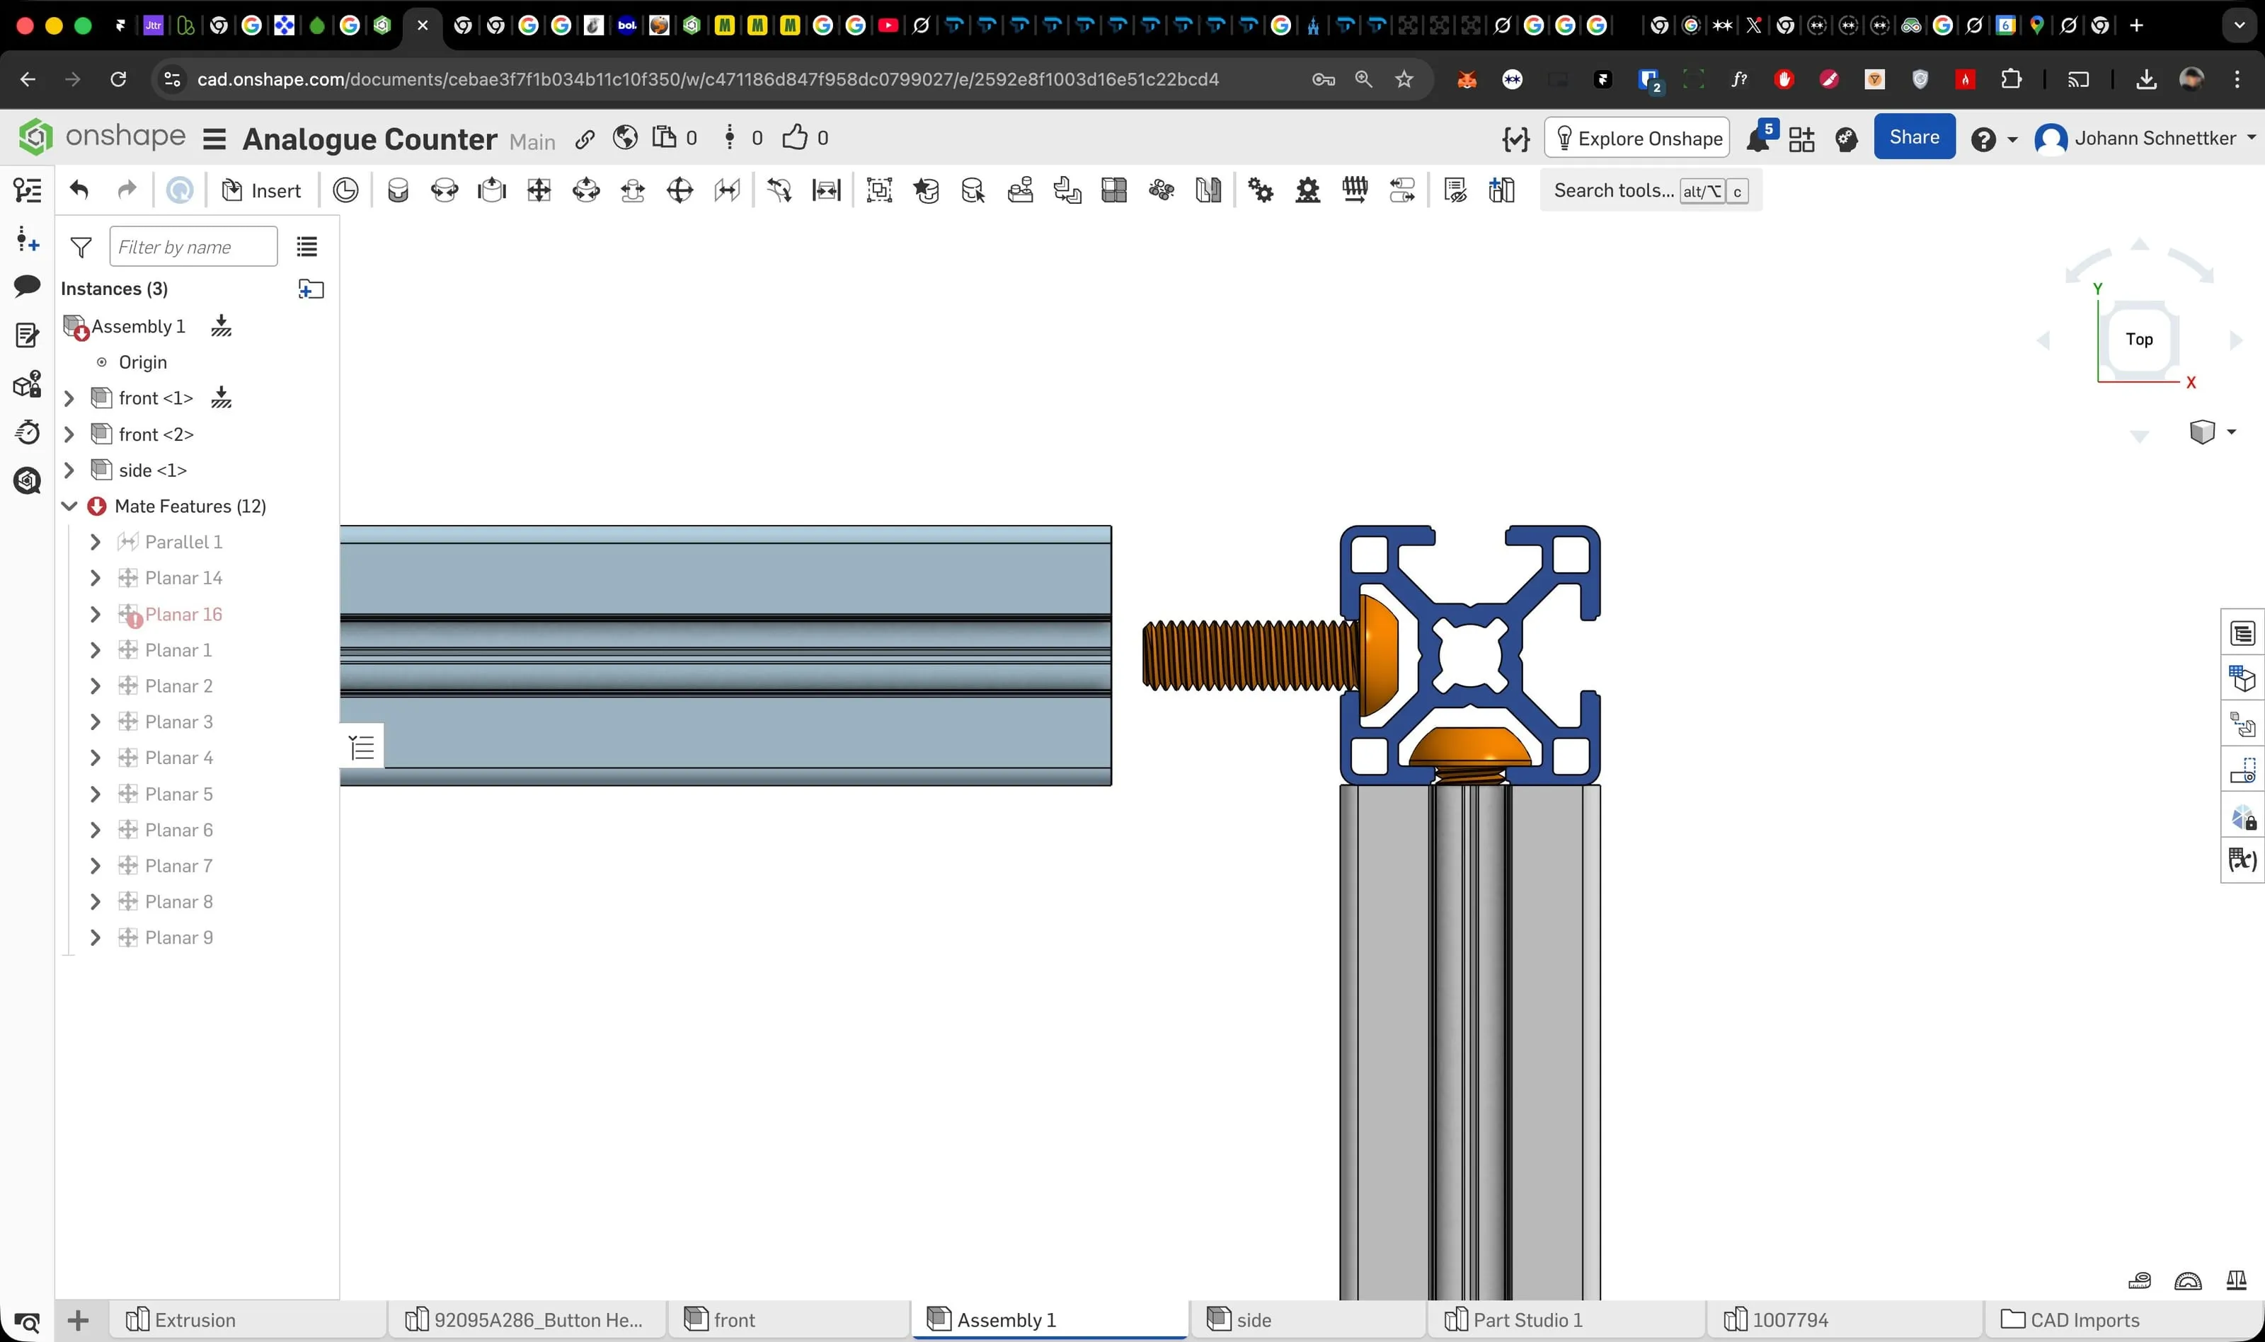
Task: Open the Johann Schnettker account menu
Action: pyautogui.click(x=2145, y=139)
